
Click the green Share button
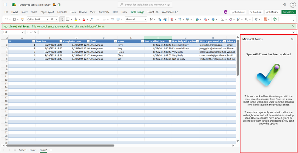coord(288,12)
